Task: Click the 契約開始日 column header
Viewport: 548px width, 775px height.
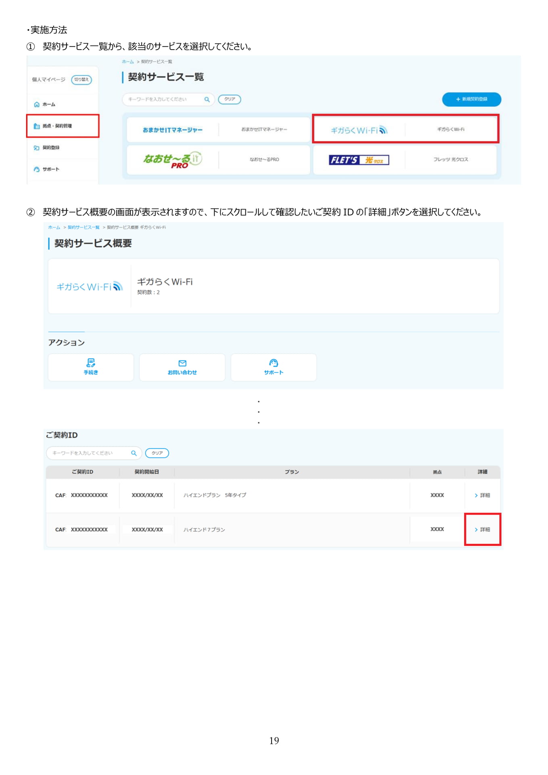Action: point(146,472)
